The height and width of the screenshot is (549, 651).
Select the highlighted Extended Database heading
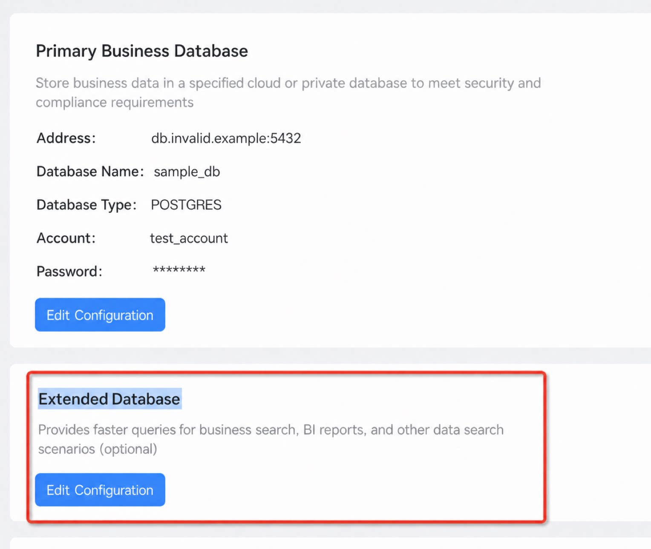[109, 399]
